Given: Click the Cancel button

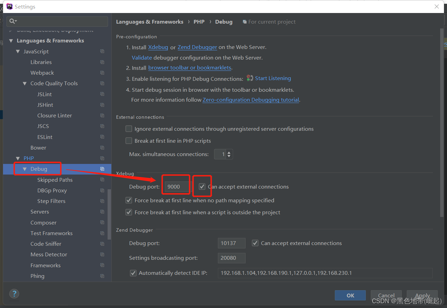Looking at the screenshot, I should [x=386, y=295].
